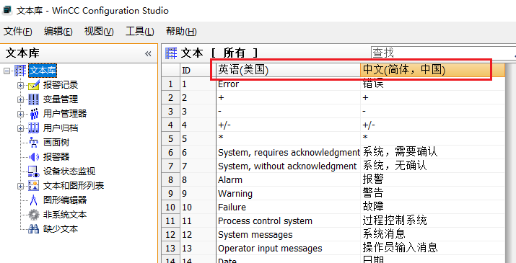Screen dimensions: 516x263
Task: Click the ID column header
Action: click(198, 71)
